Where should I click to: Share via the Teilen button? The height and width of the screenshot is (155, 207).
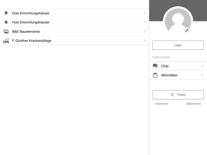(x=178, y=95)
